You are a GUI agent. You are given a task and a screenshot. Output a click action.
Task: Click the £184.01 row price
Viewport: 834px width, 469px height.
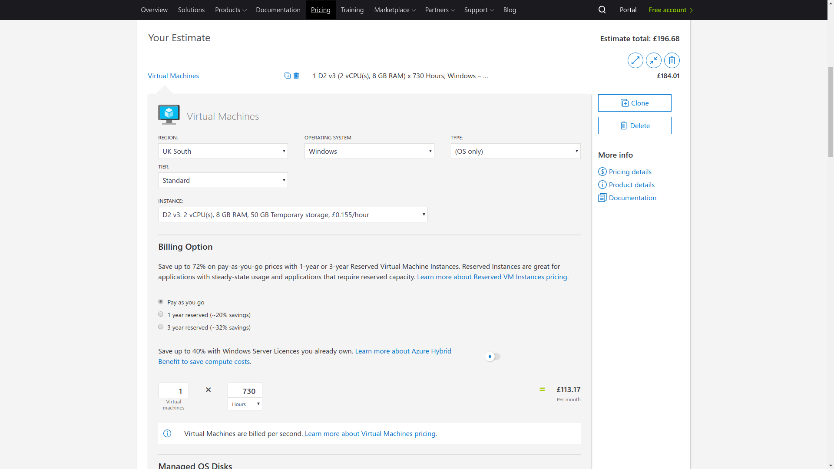(668, 76)
